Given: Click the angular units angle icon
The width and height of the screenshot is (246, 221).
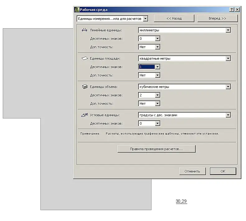Looking at the screenshot, I should (x=85, y=115).
